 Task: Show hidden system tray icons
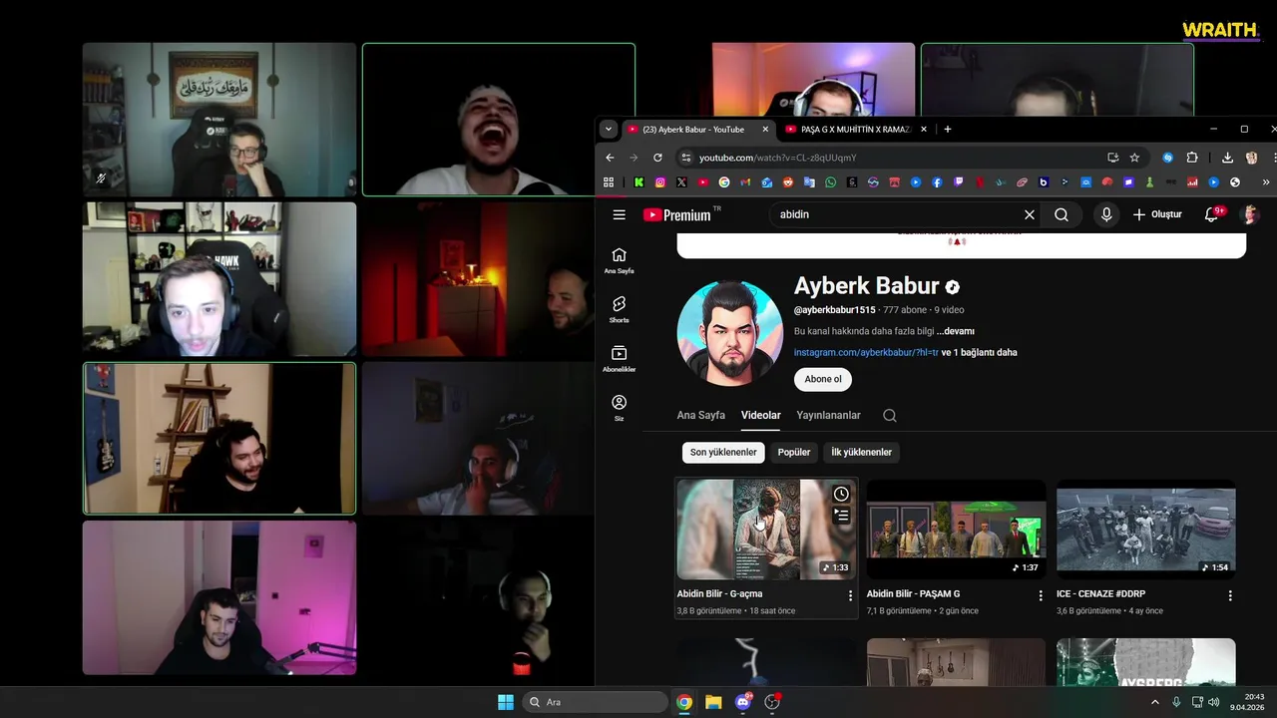1155,702
